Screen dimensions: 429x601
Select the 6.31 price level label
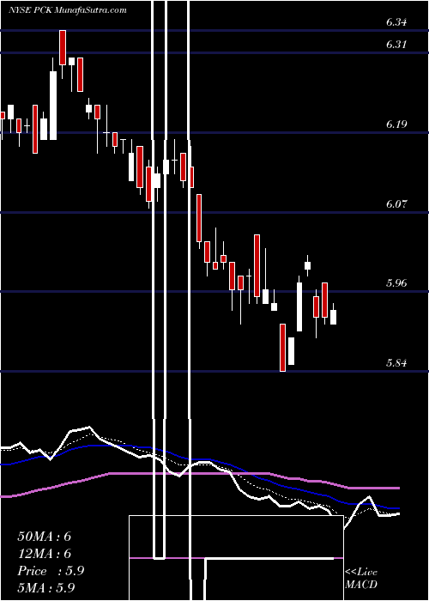click(x=396, y=45)
